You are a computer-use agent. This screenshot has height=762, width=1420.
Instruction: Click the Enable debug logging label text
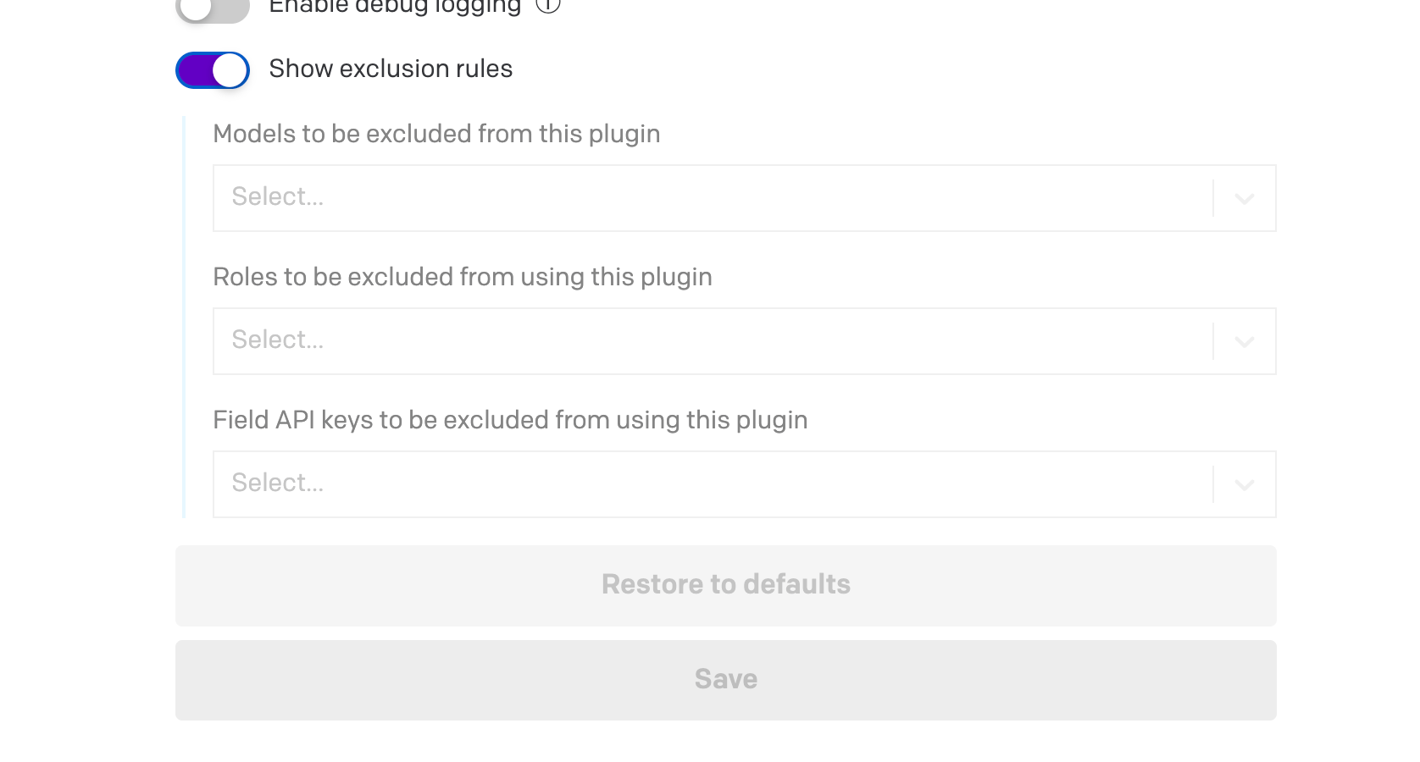tap(395, 7)
